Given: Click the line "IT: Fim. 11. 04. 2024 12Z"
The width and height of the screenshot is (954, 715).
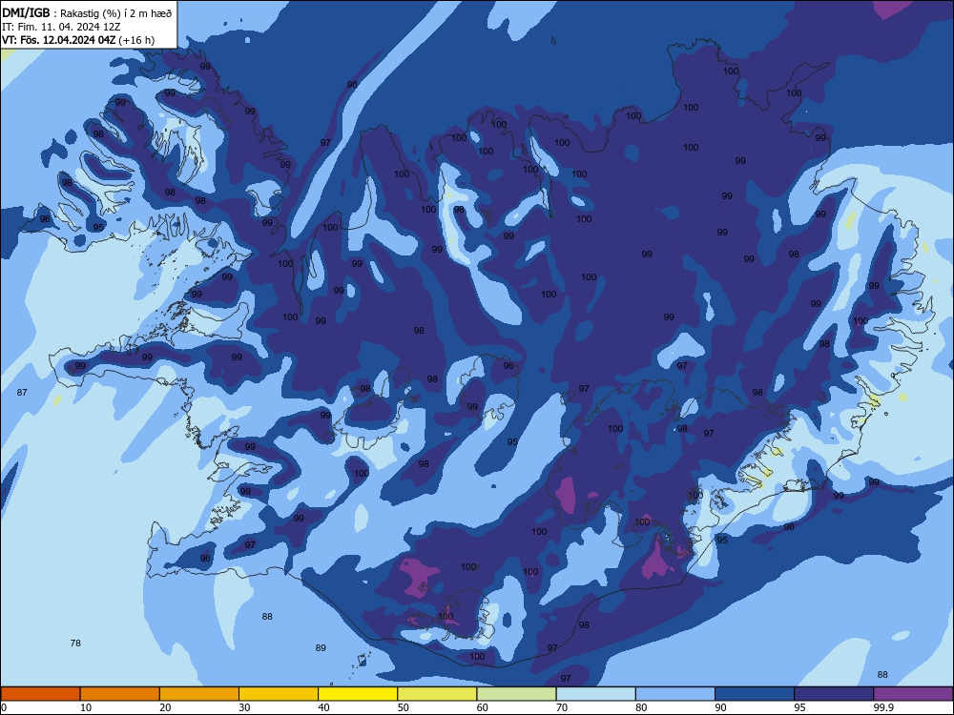Looking at the screenshot, I should click(61, 27).
